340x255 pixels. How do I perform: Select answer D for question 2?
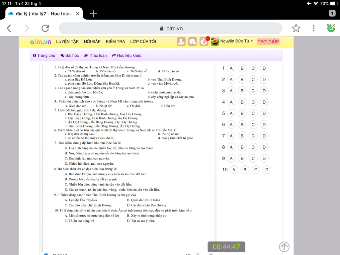click(x=264, y=80)
